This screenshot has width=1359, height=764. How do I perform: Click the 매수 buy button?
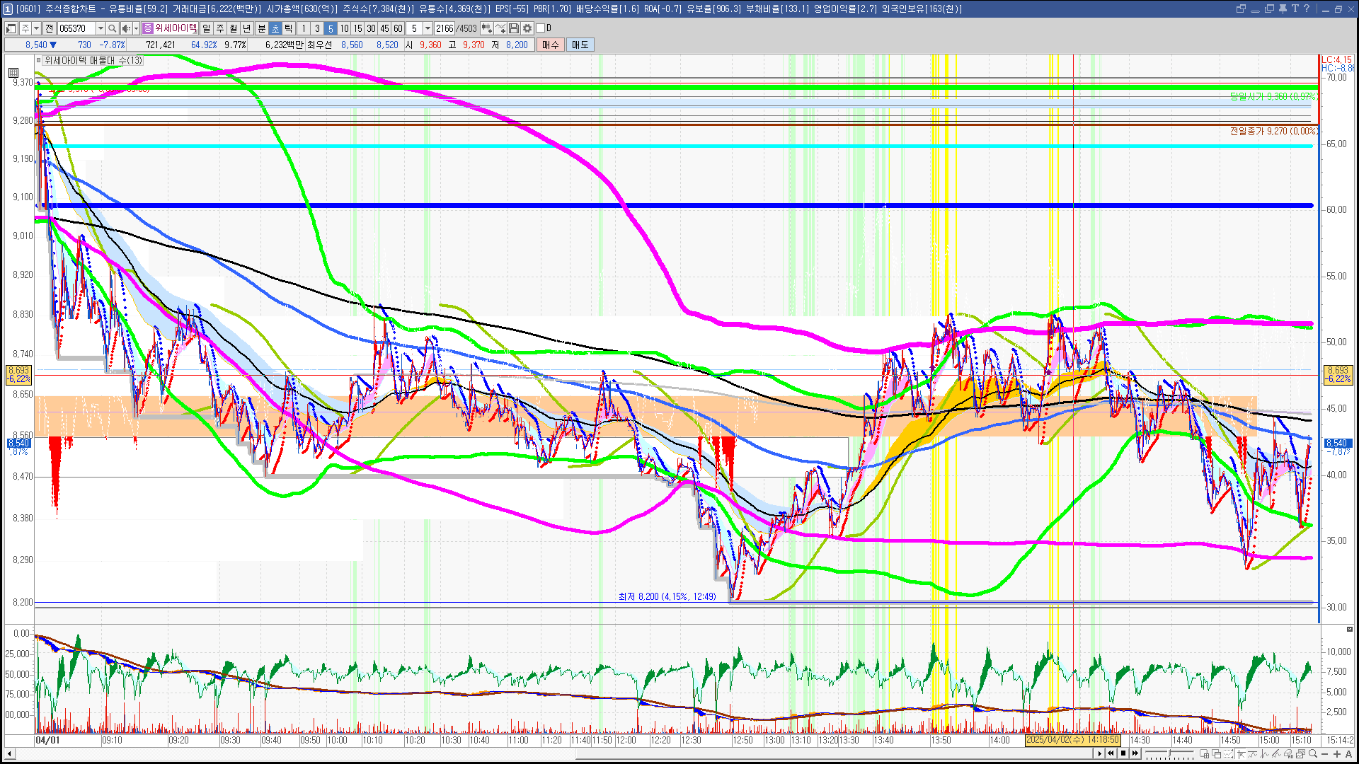coord(551,45)
